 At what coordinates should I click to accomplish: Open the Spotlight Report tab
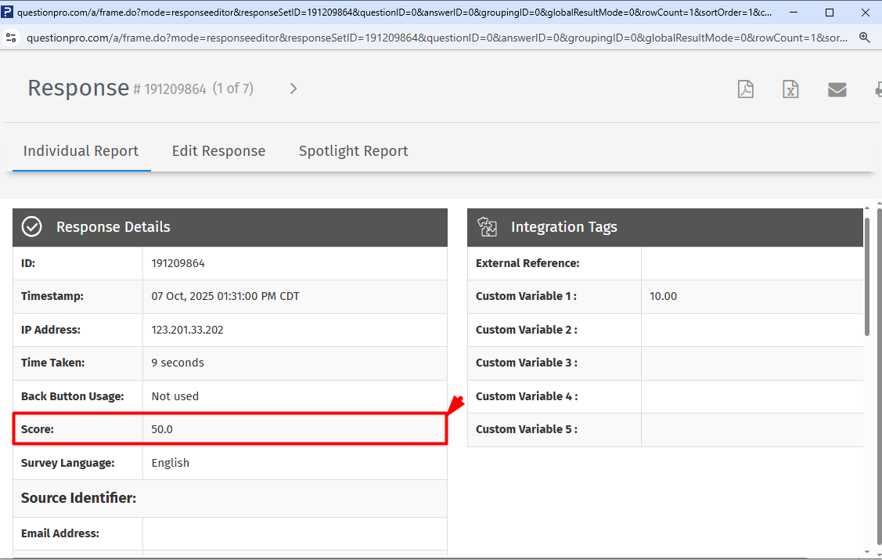click(353, 151)
